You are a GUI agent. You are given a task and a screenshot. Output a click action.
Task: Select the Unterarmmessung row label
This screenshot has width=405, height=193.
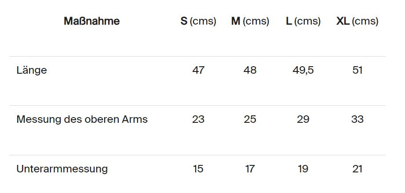[62, 169]
